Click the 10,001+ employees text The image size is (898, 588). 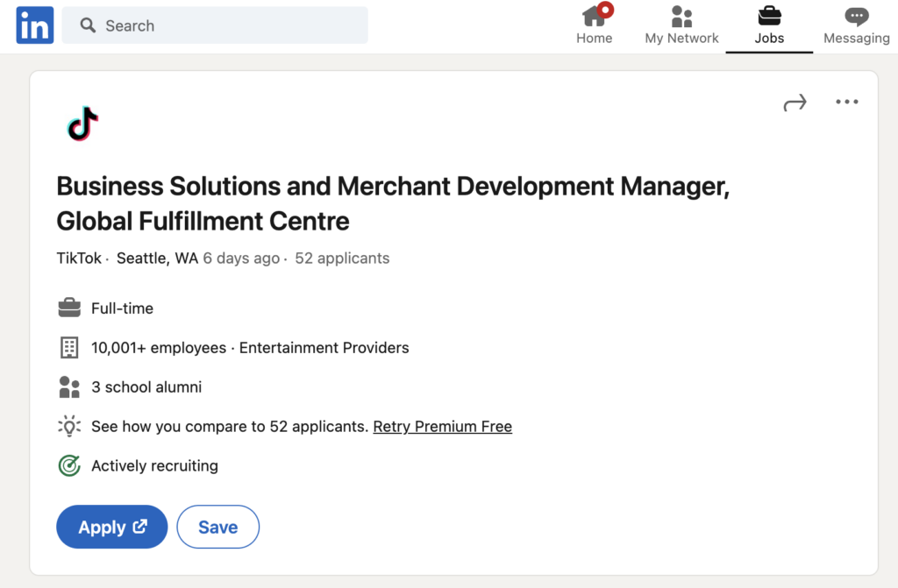click(x=159, y=348)
